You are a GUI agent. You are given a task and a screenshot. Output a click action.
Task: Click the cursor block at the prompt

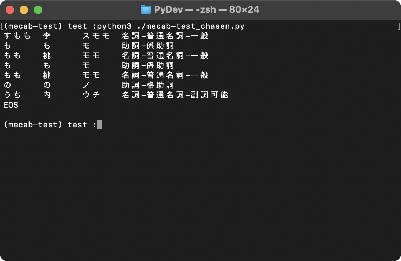[100, 125]
